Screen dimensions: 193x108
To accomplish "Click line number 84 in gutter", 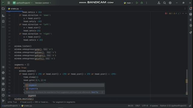I will pos(9,96).
